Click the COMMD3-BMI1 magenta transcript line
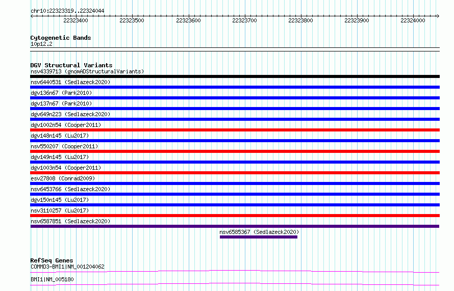The height and width of the screenshot is (291, 454). click(x=235, y=271)
